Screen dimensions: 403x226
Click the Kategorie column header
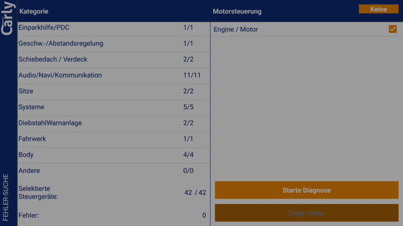(34, 11)
